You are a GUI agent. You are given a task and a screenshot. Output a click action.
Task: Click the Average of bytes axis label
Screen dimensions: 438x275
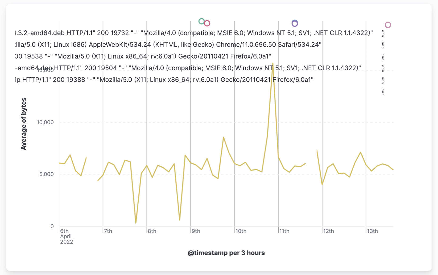coord(24,123)
